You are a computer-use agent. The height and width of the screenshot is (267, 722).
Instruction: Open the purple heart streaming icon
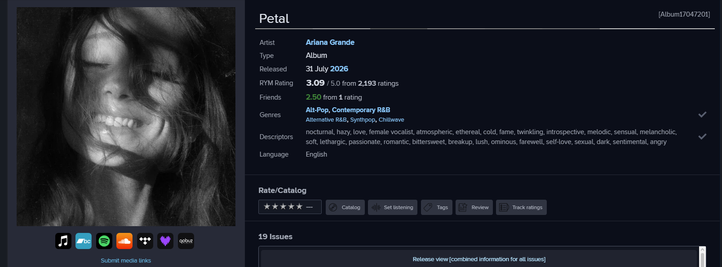165,241
